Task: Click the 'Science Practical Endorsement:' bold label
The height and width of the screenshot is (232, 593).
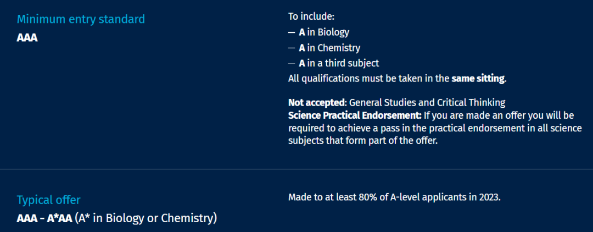Action: coord(355,114)
